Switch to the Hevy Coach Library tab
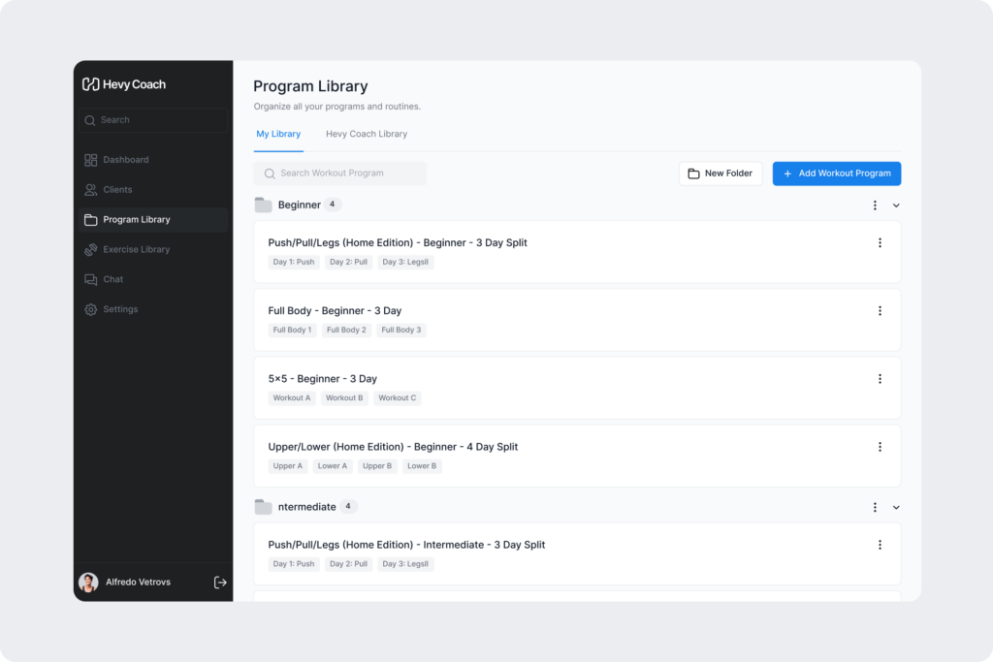 point(367,134)
